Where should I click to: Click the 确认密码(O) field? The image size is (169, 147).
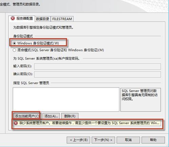97,75
